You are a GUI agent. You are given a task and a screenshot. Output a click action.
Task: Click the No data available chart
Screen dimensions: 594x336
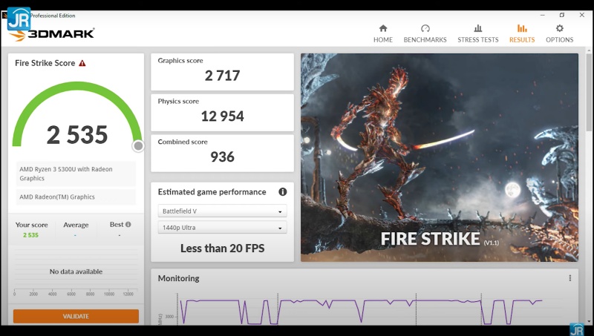76,271
